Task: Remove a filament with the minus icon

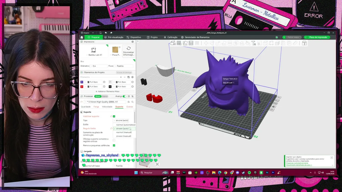Action: [125, 77]
